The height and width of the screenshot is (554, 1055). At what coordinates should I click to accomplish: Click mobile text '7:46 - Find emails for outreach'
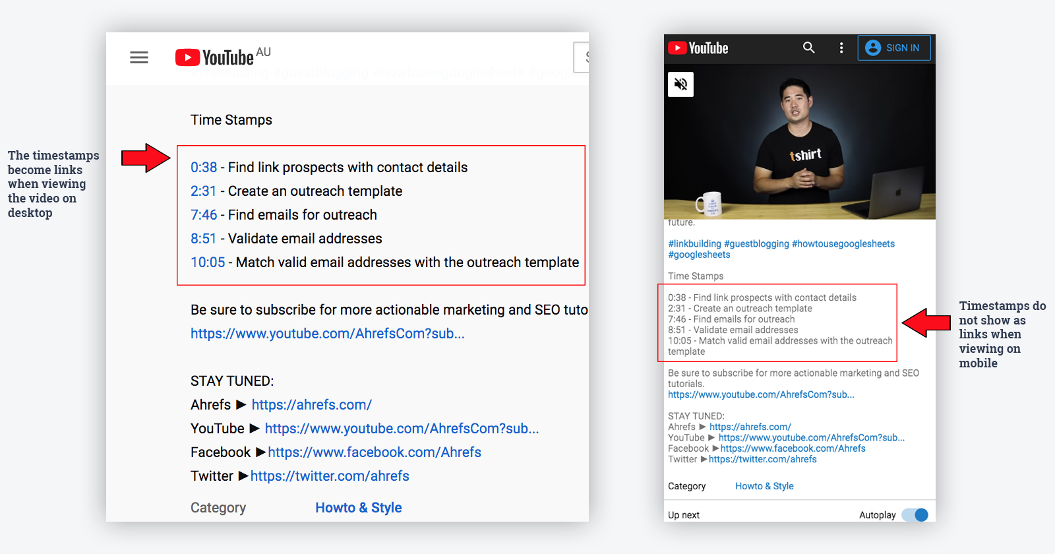[x=731, y=319]
